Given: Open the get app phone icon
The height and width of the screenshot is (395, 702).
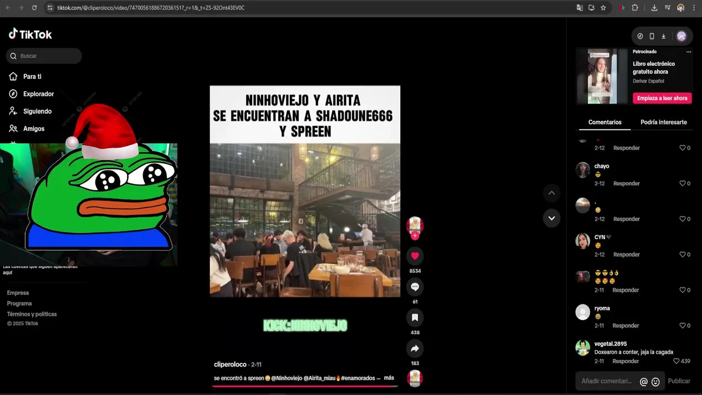Looking at the screenshot, I should tap(652, 36).
